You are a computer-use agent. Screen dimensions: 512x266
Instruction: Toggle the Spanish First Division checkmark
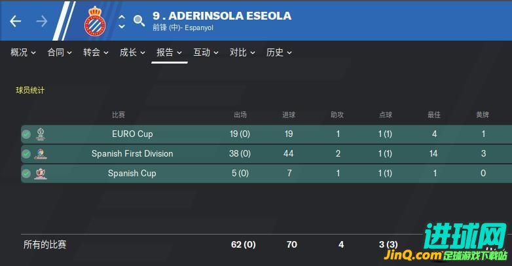coord(26,153)
